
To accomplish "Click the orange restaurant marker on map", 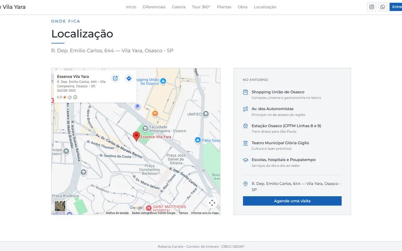I will click(x=155, y=113).
